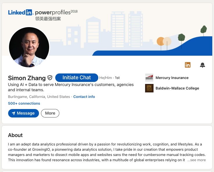Click the headline about AI + Data

point(71,87)
